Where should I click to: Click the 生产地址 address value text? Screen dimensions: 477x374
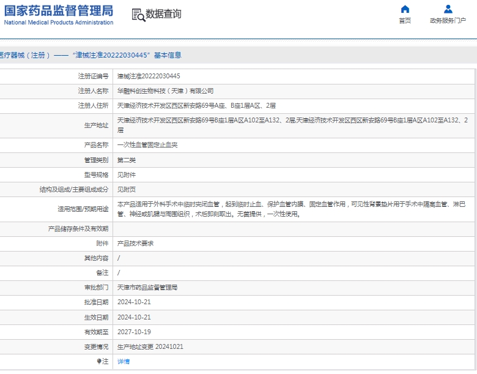[x=293, y=125]
